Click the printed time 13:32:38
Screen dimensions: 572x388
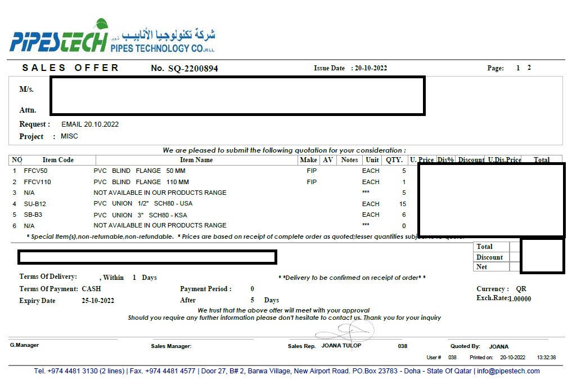click(547, 358)
